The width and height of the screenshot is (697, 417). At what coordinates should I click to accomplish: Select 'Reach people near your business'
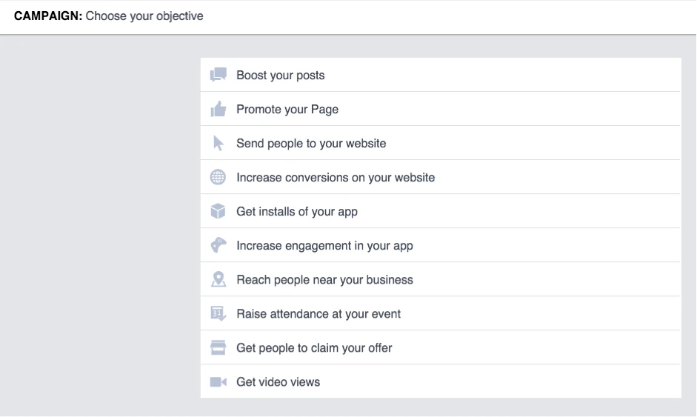click(x=441, y=279)
